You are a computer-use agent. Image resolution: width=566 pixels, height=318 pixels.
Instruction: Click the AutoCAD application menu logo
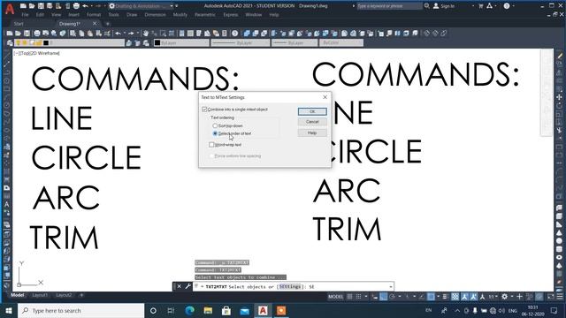point(10,9)
